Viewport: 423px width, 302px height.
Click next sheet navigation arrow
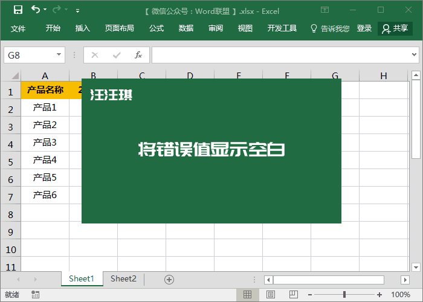35,279
